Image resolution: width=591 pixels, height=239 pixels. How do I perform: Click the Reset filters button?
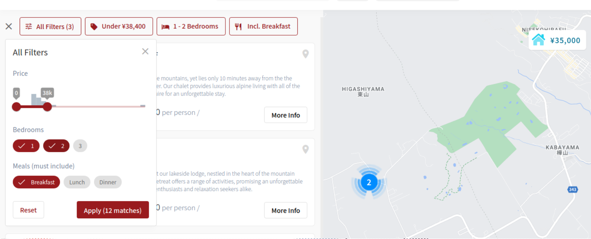click(x=28, y=210)
